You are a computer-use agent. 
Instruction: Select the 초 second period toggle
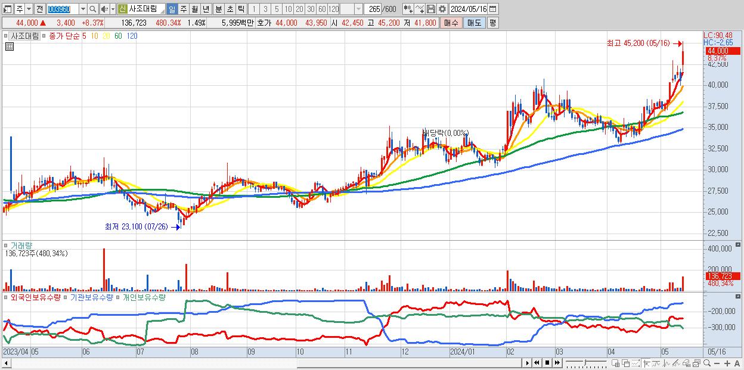pyautogui.click(x=229, y=9)
